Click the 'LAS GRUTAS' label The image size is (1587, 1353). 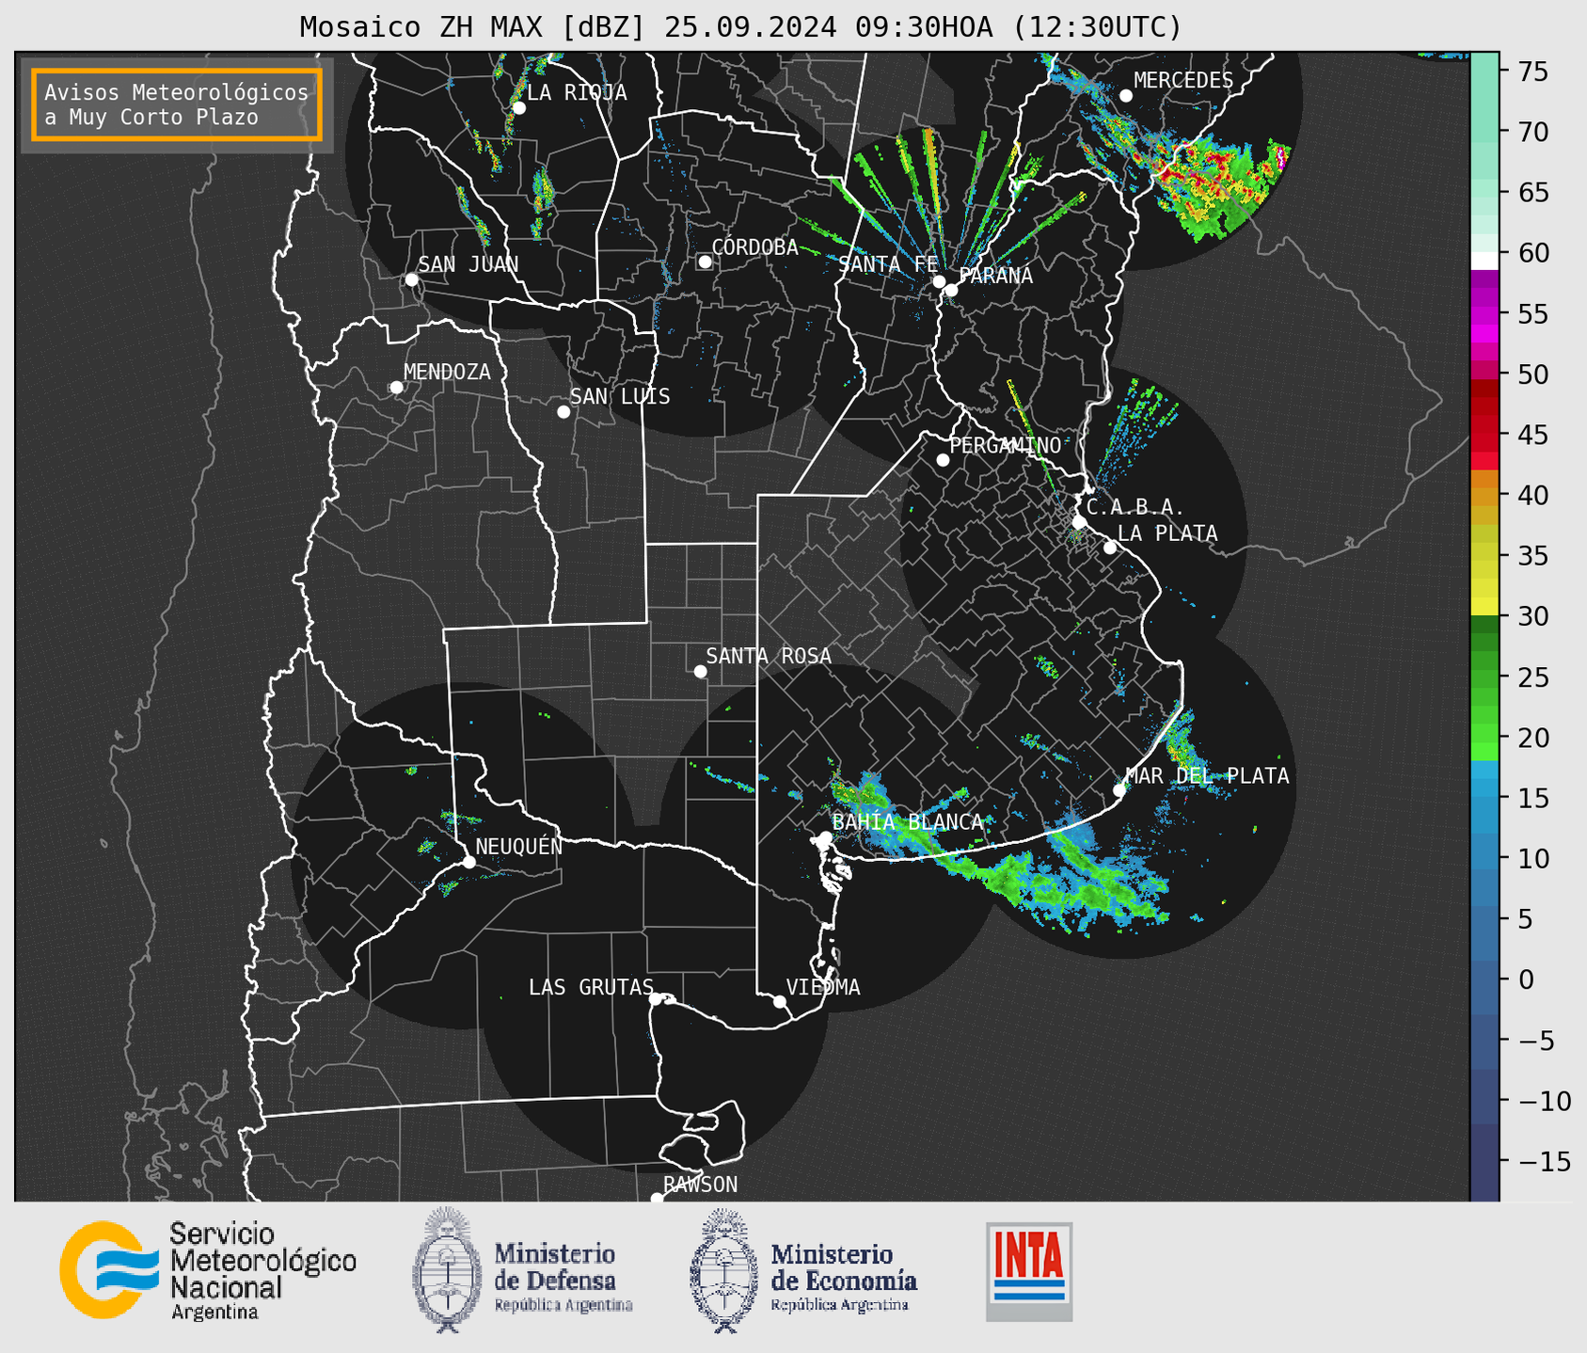pos(591,987)
